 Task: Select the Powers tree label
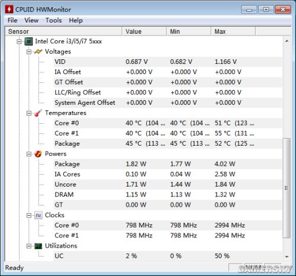click(x=56, y=154)
